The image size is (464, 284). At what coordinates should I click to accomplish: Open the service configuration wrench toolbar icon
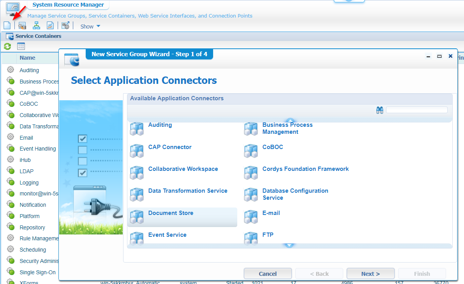22,26
